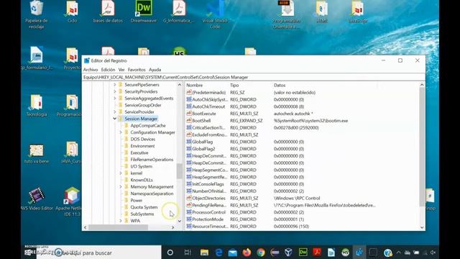Select the ProcessorControl value name

point(208,212)
